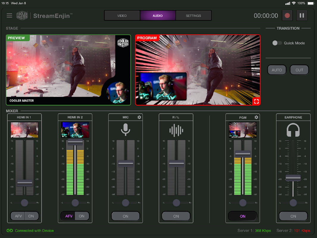Select the AUDIO tab
317x238 pixels.
158,15
